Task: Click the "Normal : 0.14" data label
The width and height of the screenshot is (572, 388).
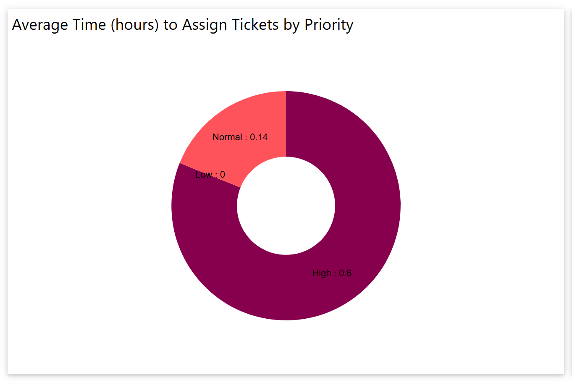Action: [240, 137]
